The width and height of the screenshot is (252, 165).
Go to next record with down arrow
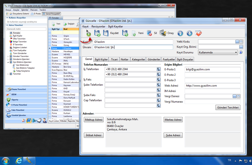[189, 33]
